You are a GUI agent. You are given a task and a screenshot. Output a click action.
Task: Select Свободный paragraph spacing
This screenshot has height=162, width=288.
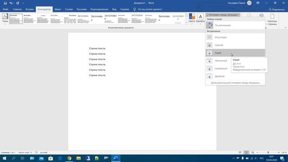coord(218,68)
